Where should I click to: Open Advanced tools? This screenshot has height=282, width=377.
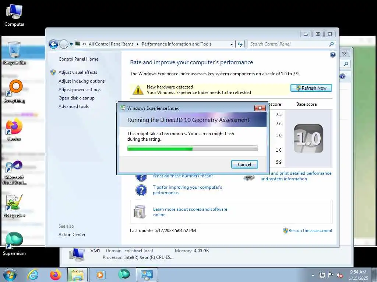tap(74, 106)
